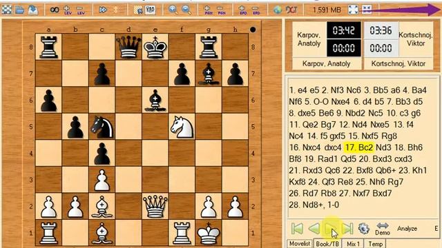
Task: Click the Demo double-arrow icon
Action: tap(383, 229)
